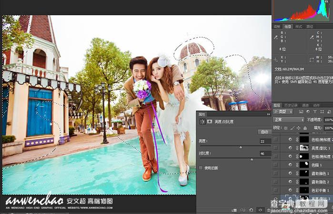Click lock image pixels brush icon

[292, 128]
